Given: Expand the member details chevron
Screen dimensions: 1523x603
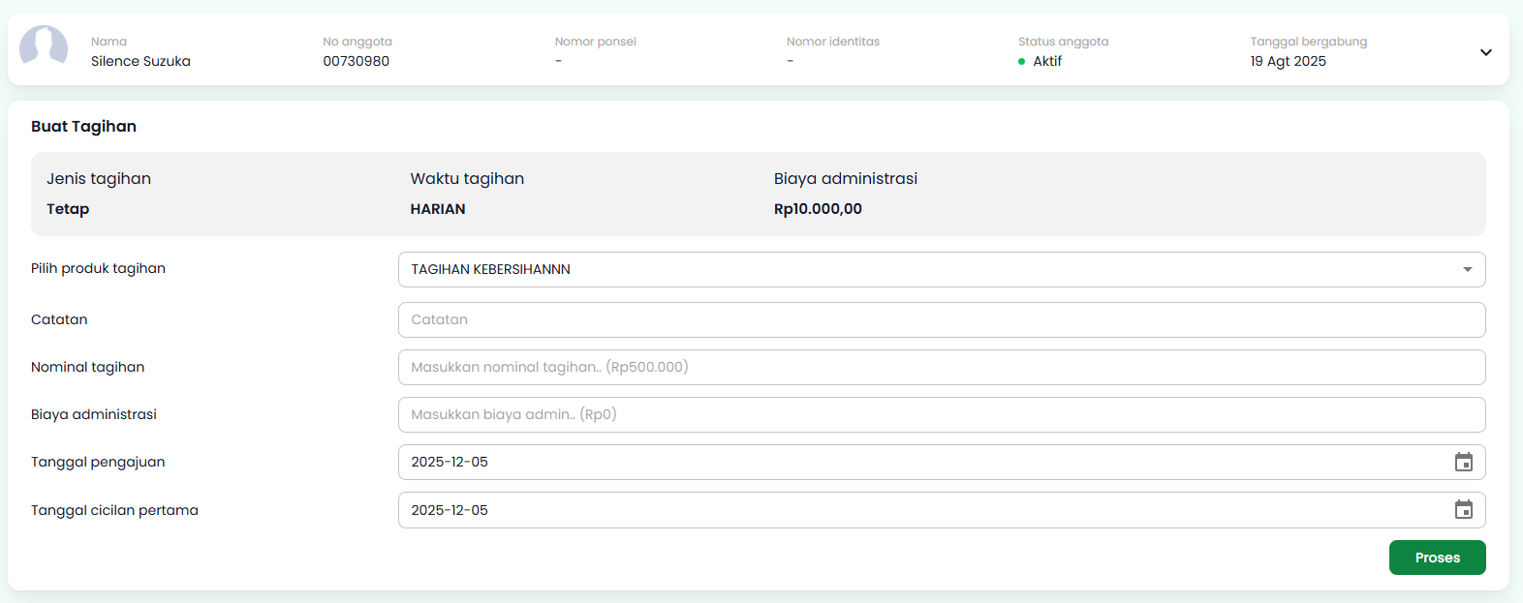Looking at the screenshot, I should click(1485, 52).
